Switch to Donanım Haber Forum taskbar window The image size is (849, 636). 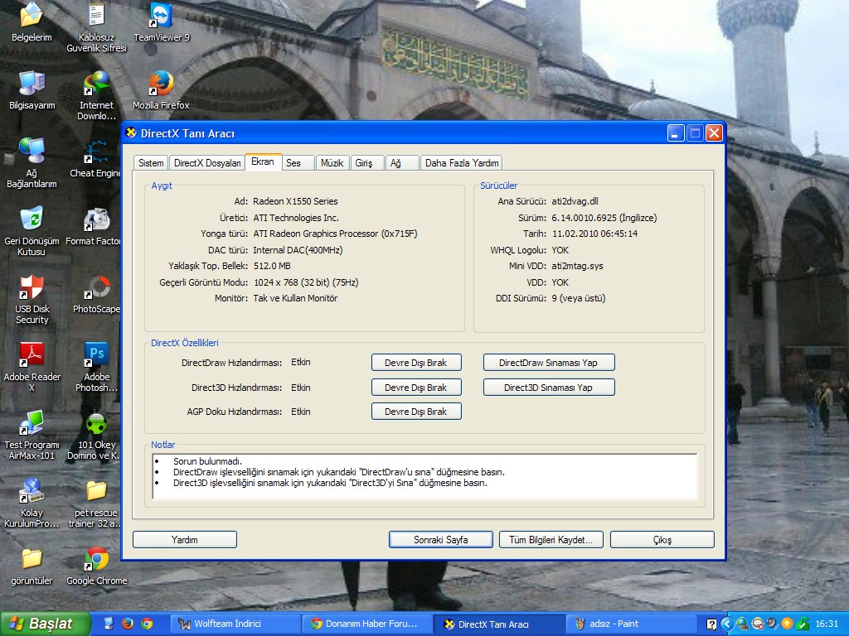click(368, 624)
